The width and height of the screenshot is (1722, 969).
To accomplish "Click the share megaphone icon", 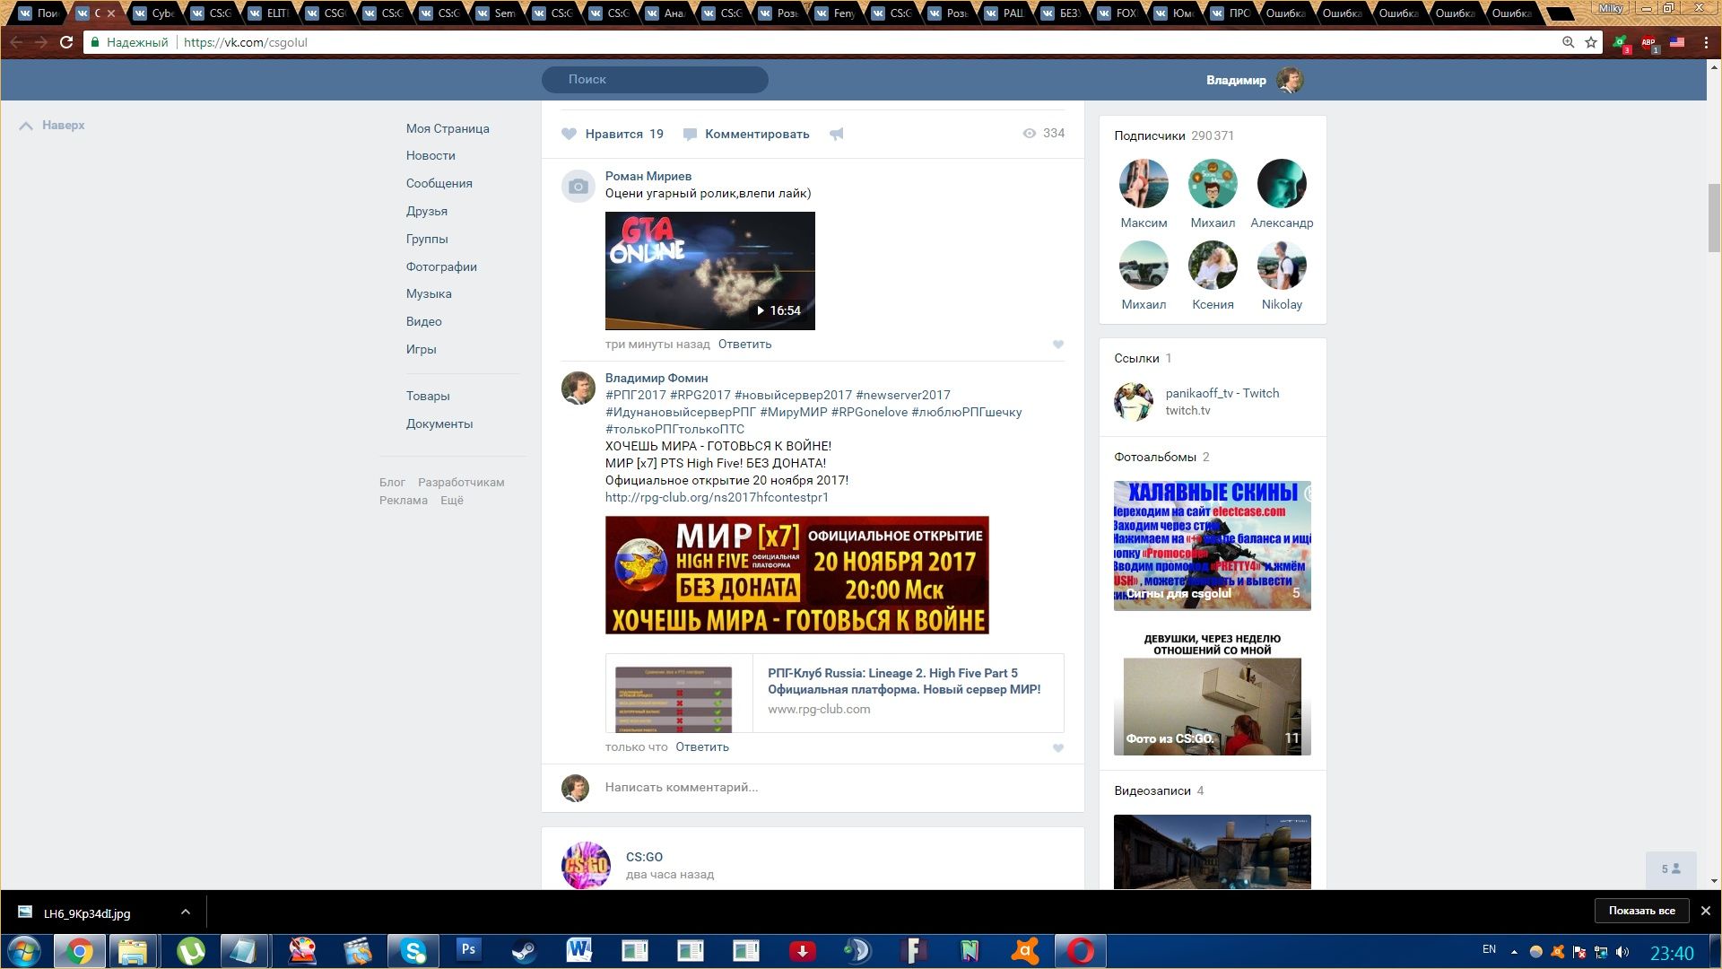I will 836,134.
